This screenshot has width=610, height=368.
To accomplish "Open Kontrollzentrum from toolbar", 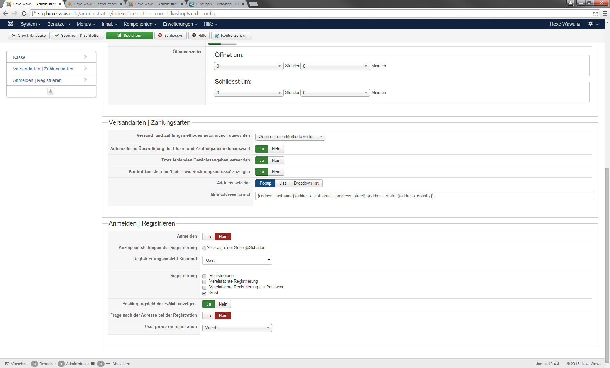I will pyautogui.click(x=232, y=36).
